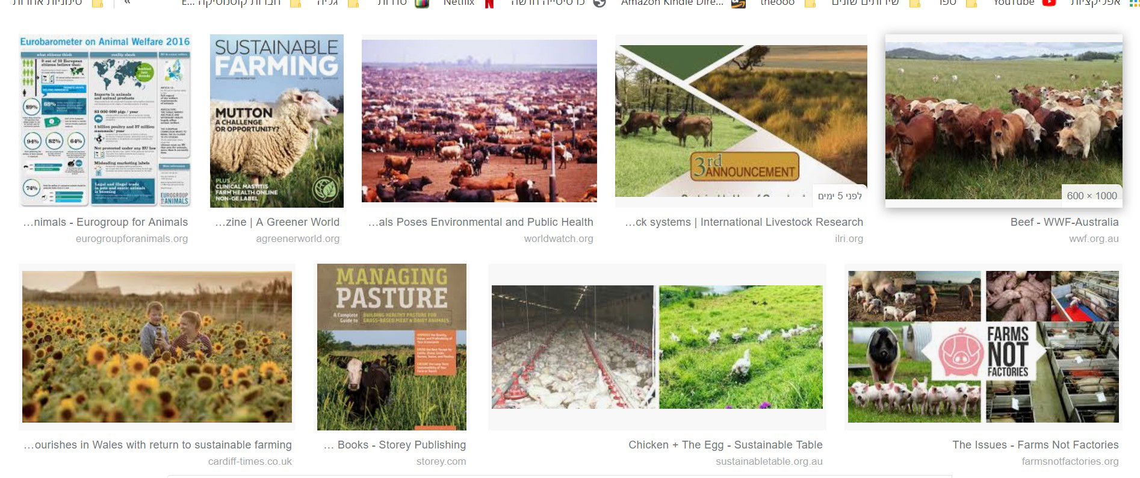Open the Eurobarometer on Animal Welfare infographic

[x=105, y=121]
